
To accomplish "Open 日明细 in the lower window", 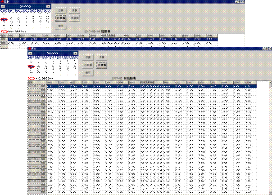I will click(x=89, y=65).
